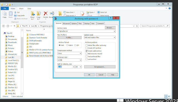178x102 pixels.
Task: Click the Browse... button
Action: (110, 28)
